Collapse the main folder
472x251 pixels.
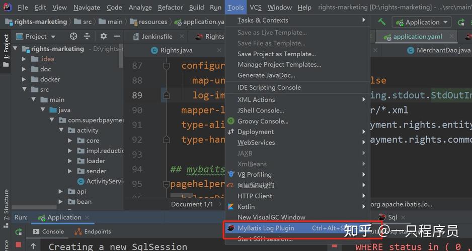click(34, 100)
